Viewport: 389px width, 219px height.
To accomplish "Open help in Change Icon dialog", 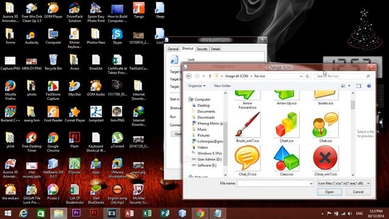I will (369, 86).
